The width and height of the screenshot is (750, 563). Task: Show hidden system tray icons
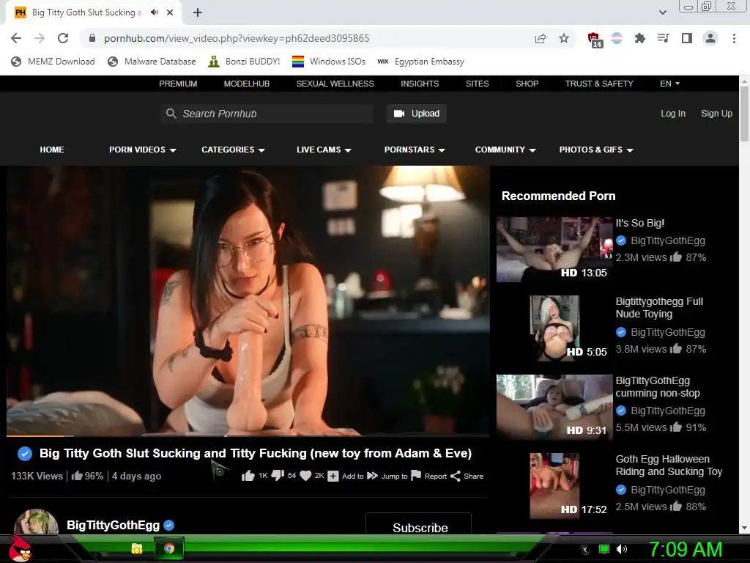[x=585, y=549]
